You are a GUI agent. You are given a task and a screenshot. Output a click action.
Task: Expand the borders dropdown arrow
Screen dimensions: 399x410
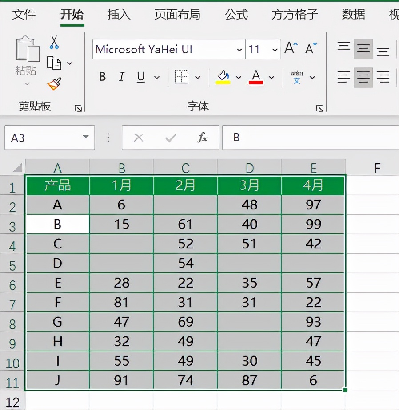coord(198,77)
